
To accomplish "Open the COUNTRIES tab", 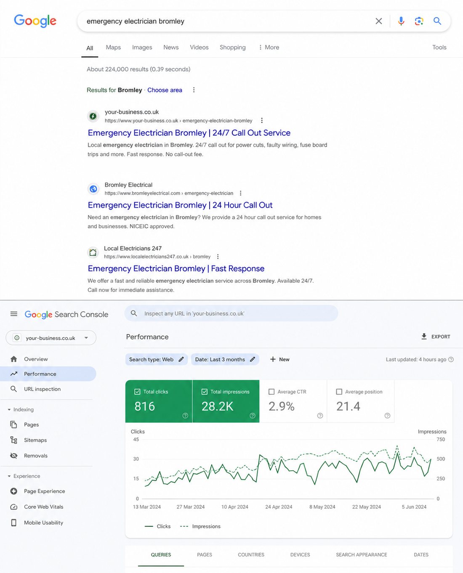I will pos(251,554).
